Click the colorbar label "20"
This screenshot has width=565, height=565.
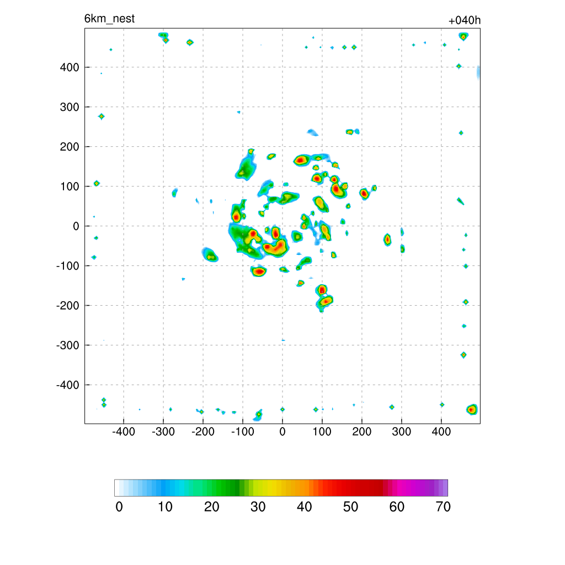211,507
